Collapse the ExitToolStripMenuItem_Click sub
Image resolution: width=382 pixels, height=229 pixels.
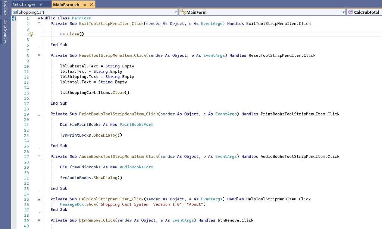pos(39,24)
